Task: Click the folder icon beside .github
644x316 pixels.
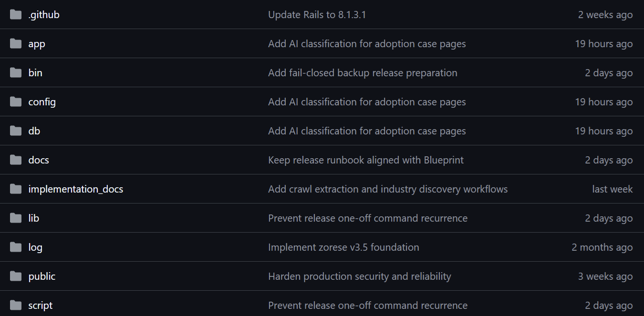Action: pyautogui.click(x=16, y=15)
